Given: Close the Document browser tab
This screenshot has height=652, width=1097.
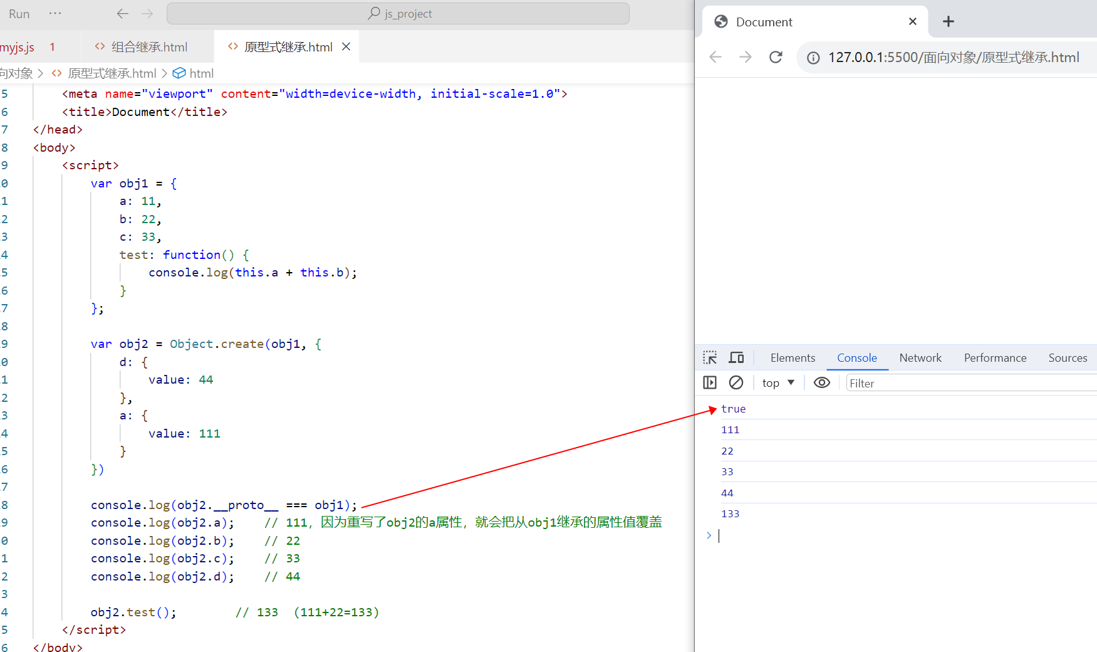Looking at the screenshot, I should coord(913,21).
